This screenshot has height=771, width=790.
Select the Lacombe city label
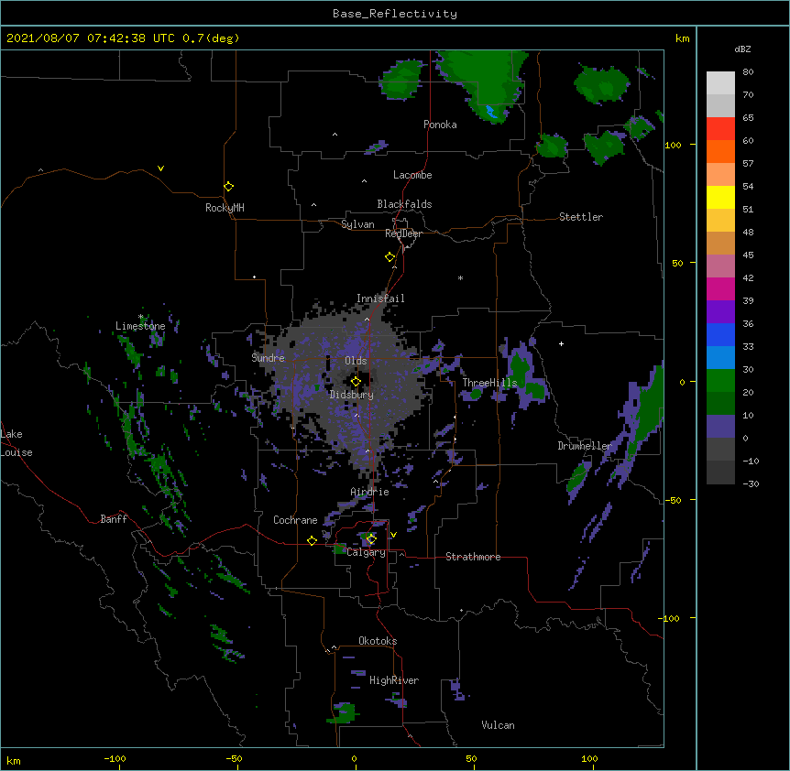pyautogui.click(x=412, y=175)
